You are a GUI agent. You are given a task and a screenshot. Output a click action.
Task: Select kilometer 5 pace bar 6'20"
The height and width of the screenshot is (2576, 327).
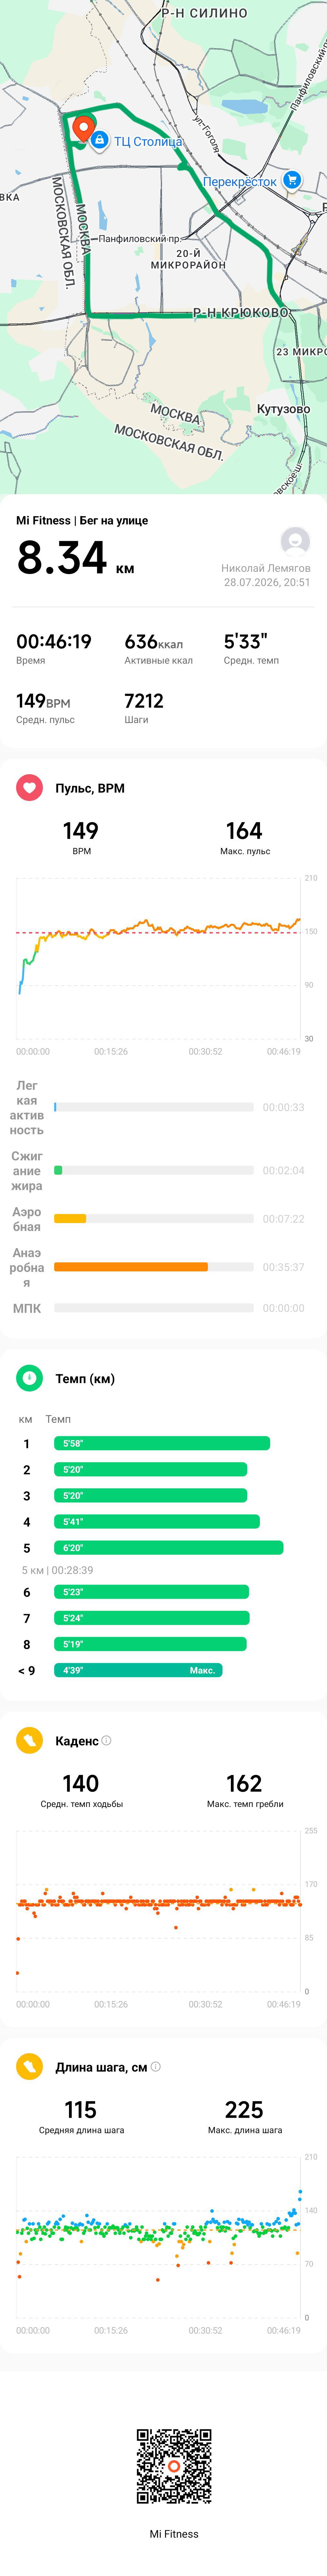(168, 1548)
